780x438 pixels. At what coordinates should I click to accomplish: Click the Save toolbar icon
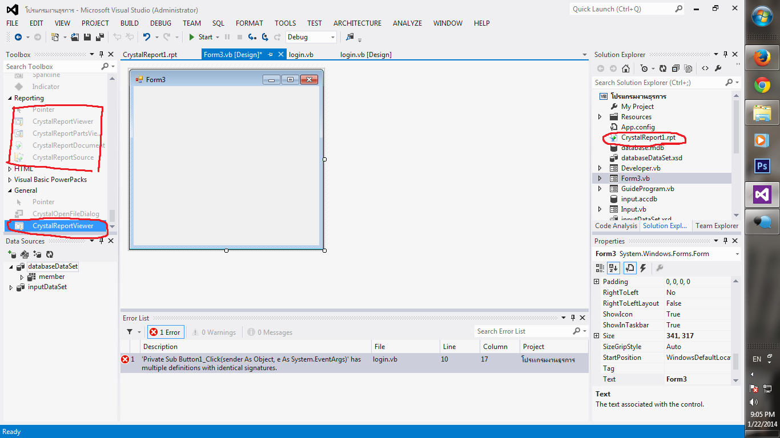click(87, 37)
